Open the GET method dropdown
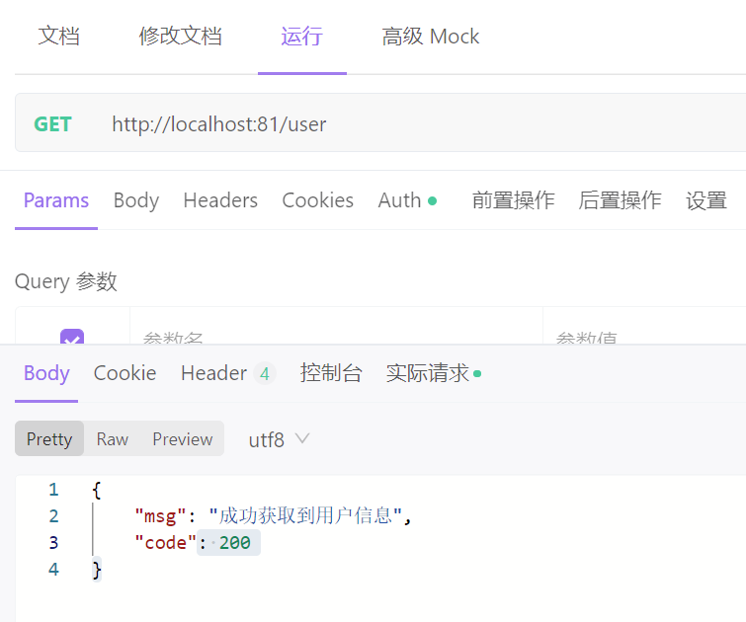Image resolution: width=746 pixels, height=622 pixels. (52, 124)
